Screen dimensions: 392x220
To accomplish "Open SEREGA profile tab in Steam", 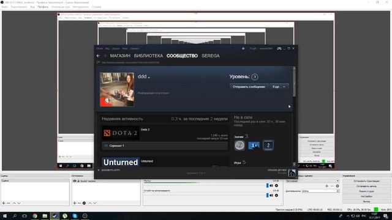I will [211, 56].
